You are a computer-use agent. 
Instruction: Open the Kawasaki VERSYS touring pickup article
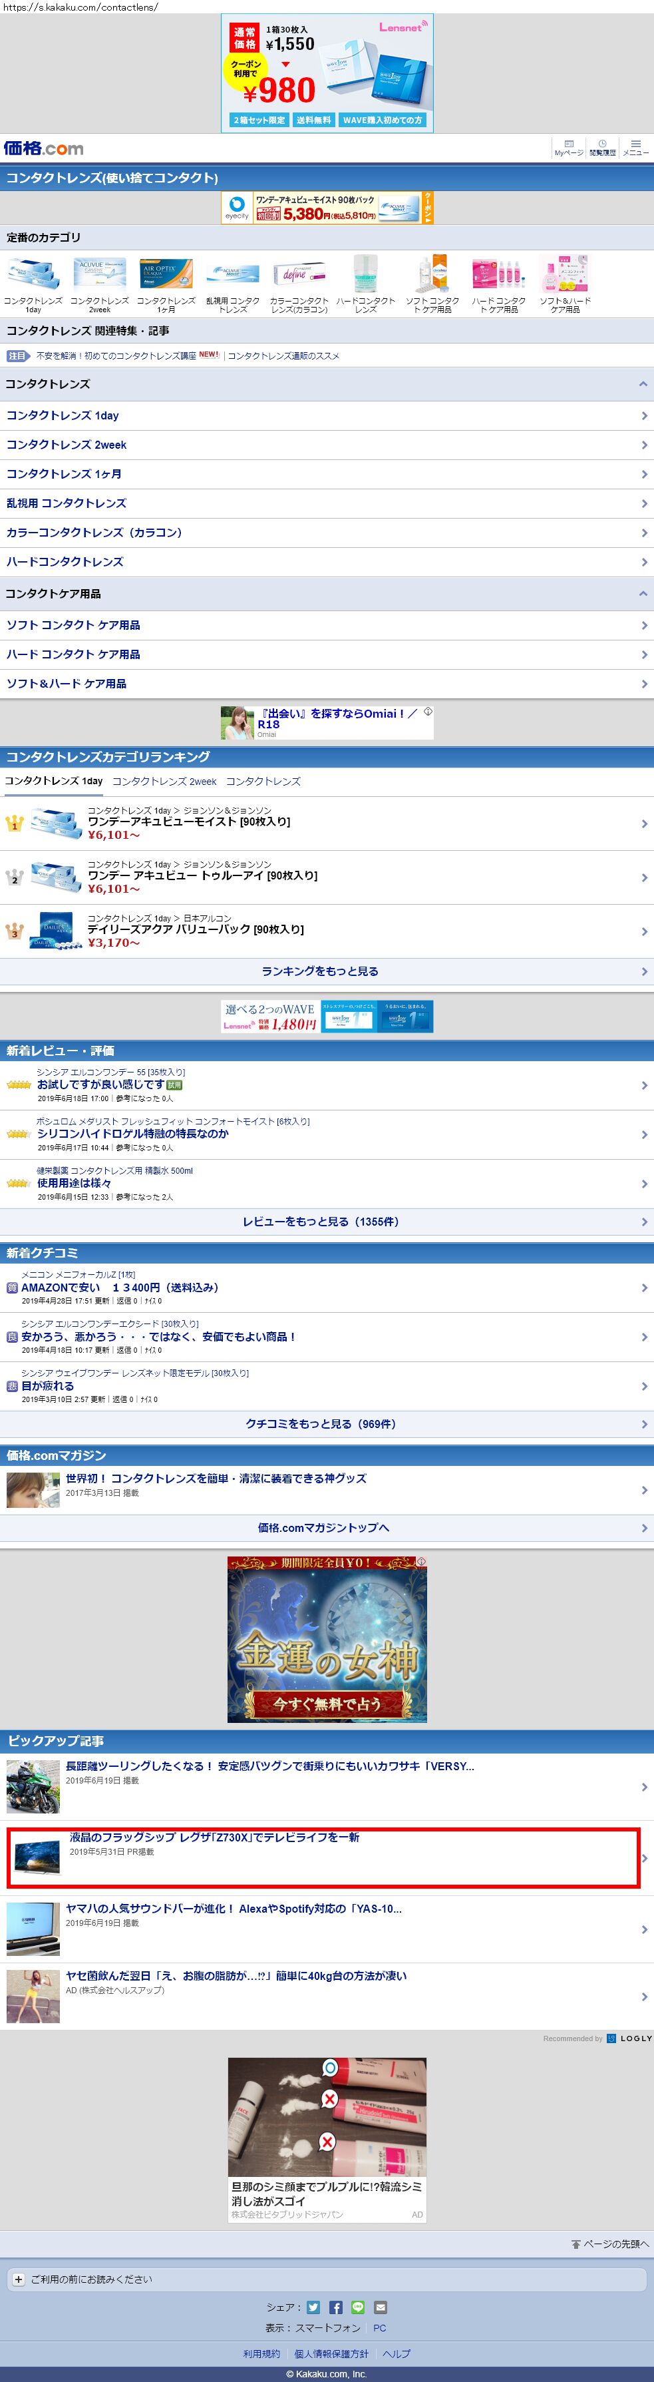pyautogui.click(x=327, y=1787)
